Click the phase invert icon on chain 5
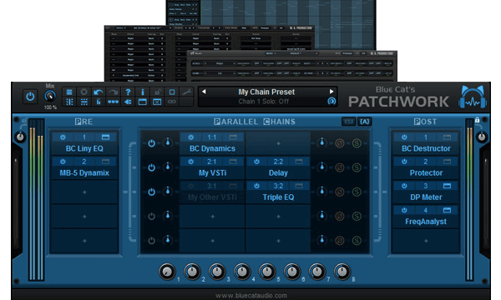The width and height of the screenshot is (501, 300). [339, 241]
